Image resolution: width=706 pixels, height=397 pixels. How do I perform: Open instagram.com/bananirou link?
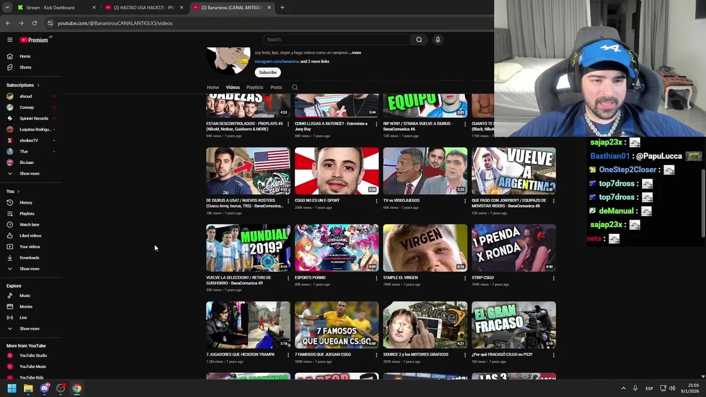pyautogui.click(x=277, y=62)
